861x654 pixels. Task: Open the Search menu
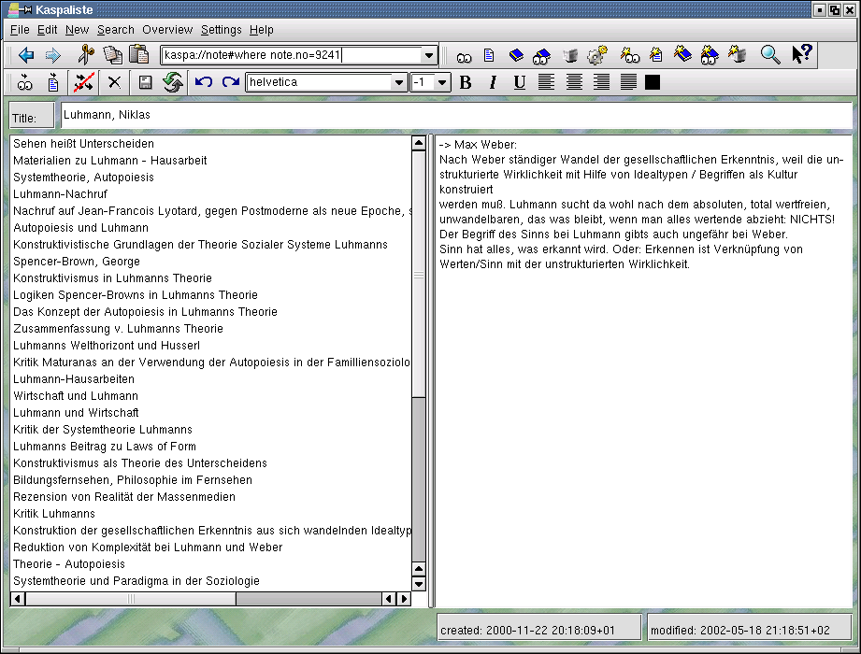click(115, 30)
